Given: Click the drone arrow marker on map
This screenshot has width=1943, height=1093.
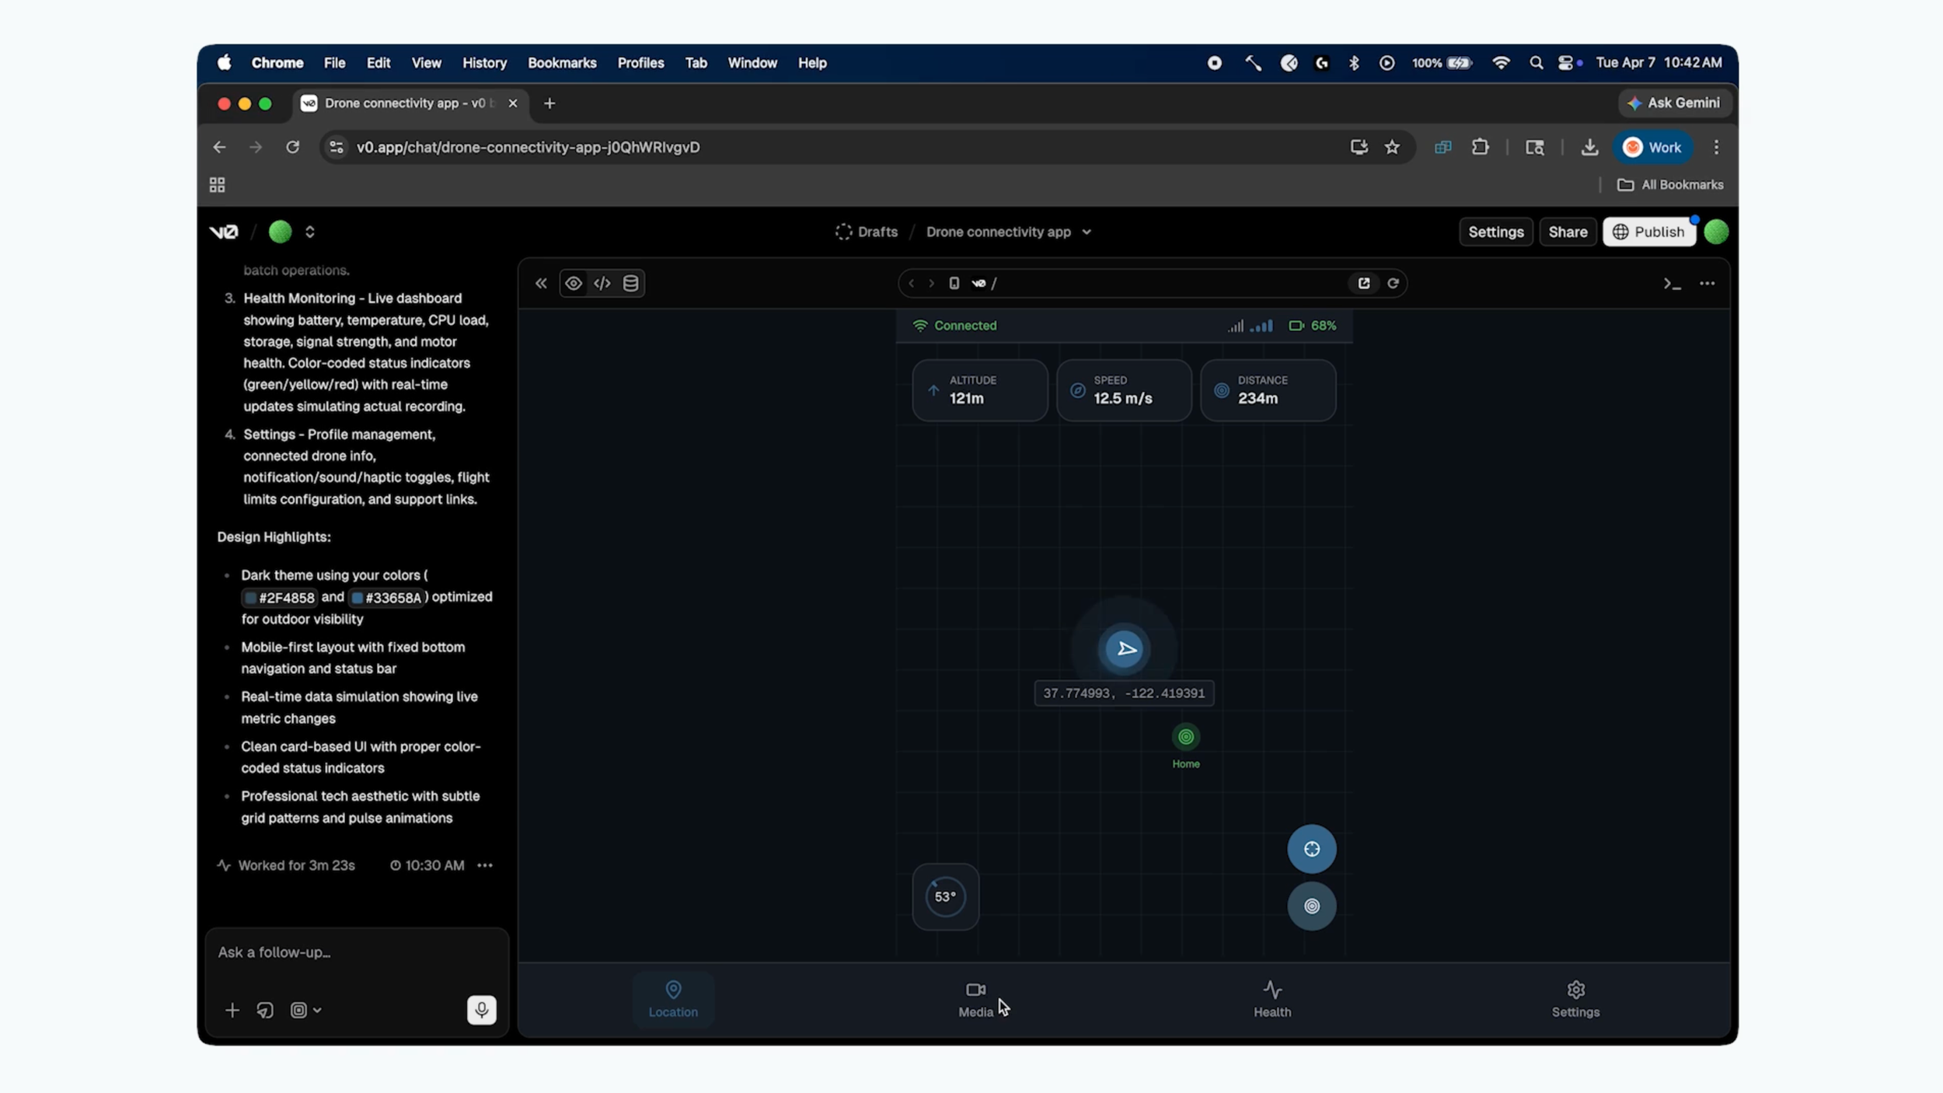Looking at the screenshot, I should point(1125,649).
